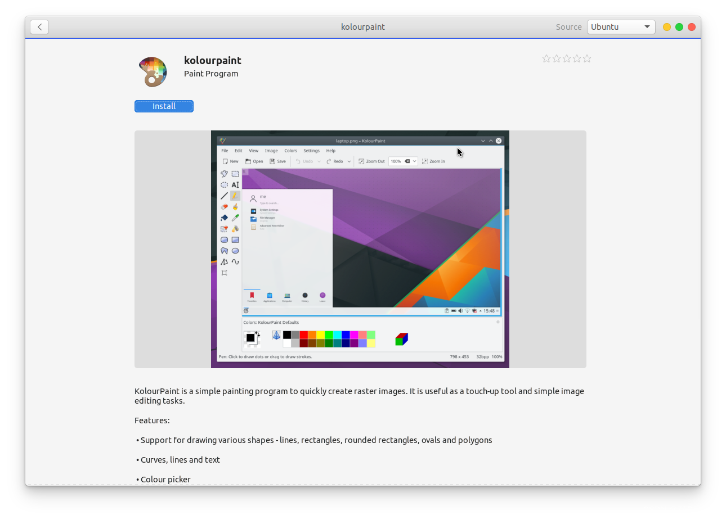Click the 'KolourPaint is a simple painting program' paragraph

click(359, 396)
